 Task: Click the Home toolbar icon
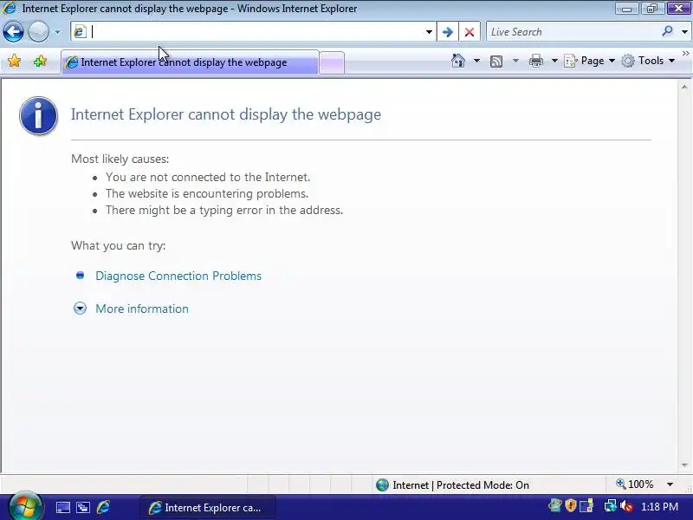coord(458,61)
